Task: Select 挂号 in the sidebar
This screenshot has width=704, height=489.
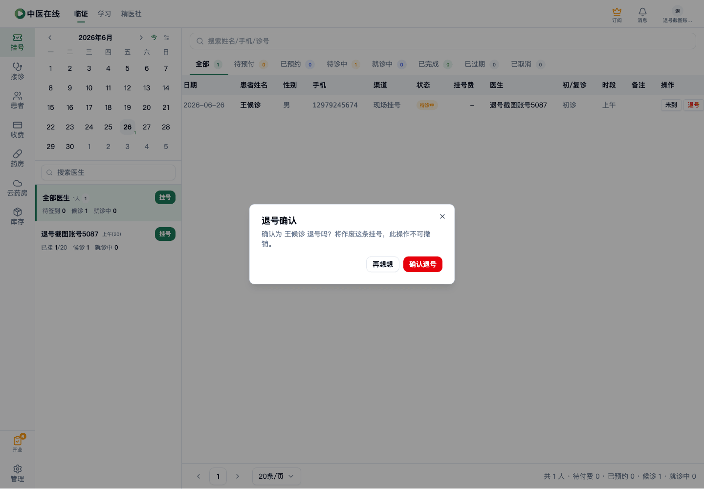Action: [x=17, y=43]
